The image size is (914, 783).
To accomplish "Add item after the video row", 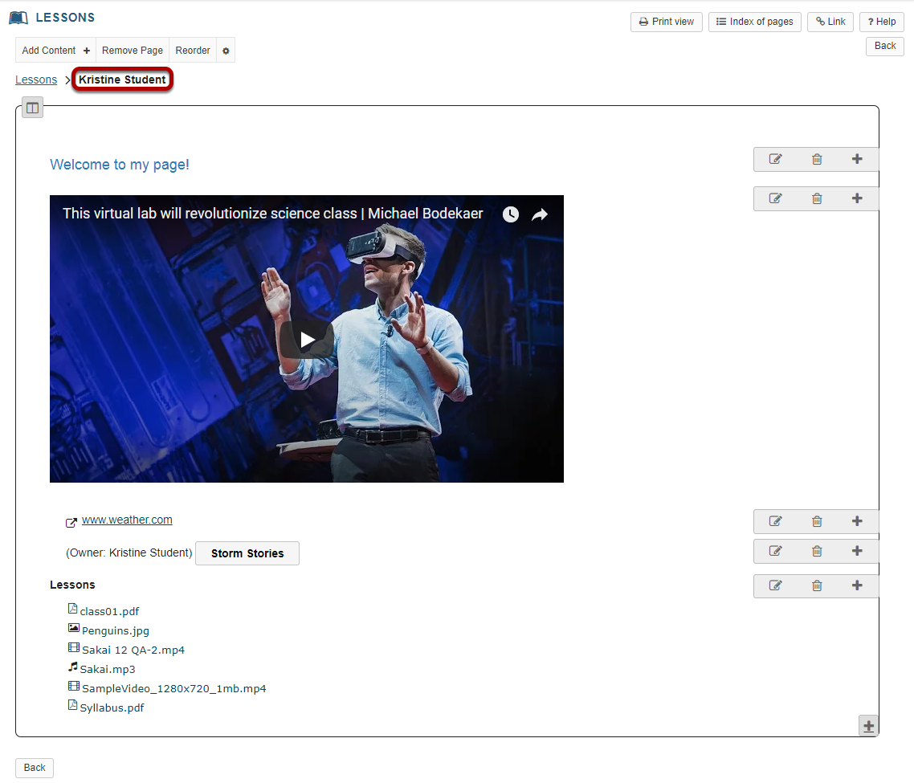I will pos(857,198).
